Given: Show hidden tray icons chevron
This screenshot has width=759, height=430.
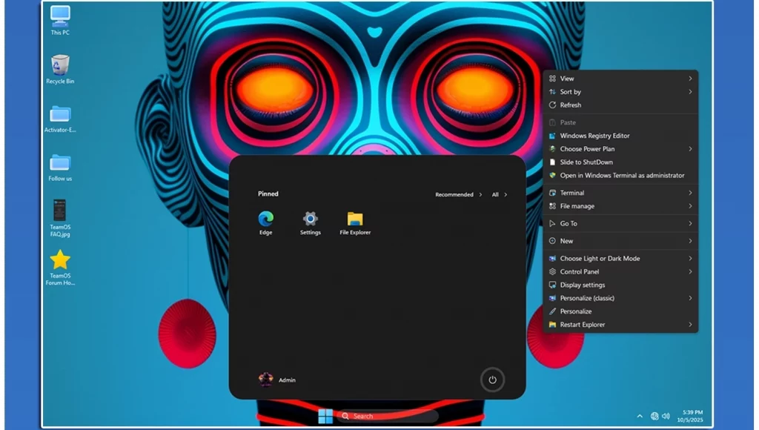Looking at the screenshot, I should point(640,416).
